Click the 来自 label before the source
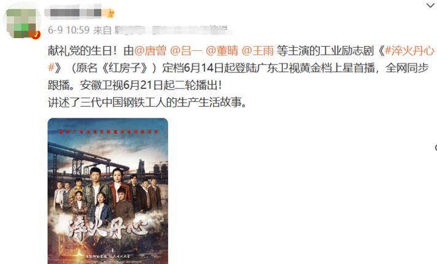The image size is (437, 264). (102, 30)
